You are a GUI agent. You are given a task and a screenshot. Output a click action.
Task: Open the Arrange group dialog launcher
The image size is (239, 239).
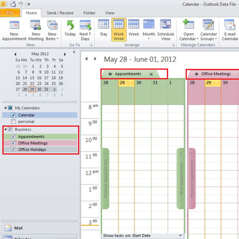click(173, 45)
